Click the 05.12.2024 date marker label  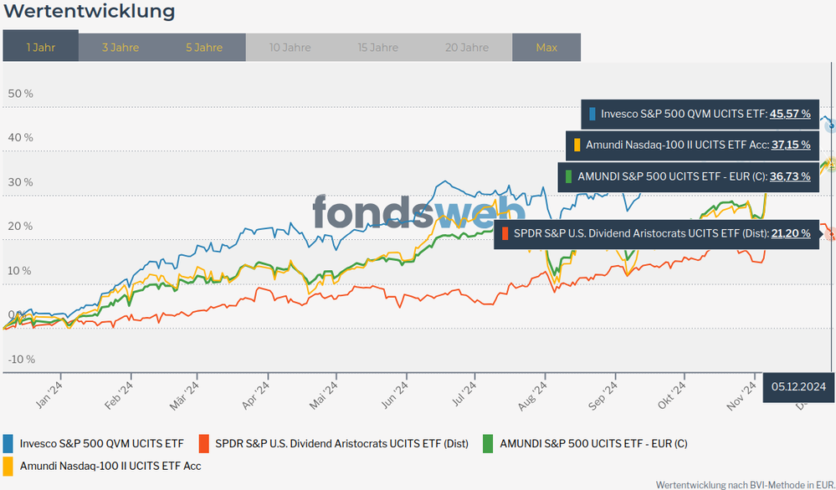point(798,385)
